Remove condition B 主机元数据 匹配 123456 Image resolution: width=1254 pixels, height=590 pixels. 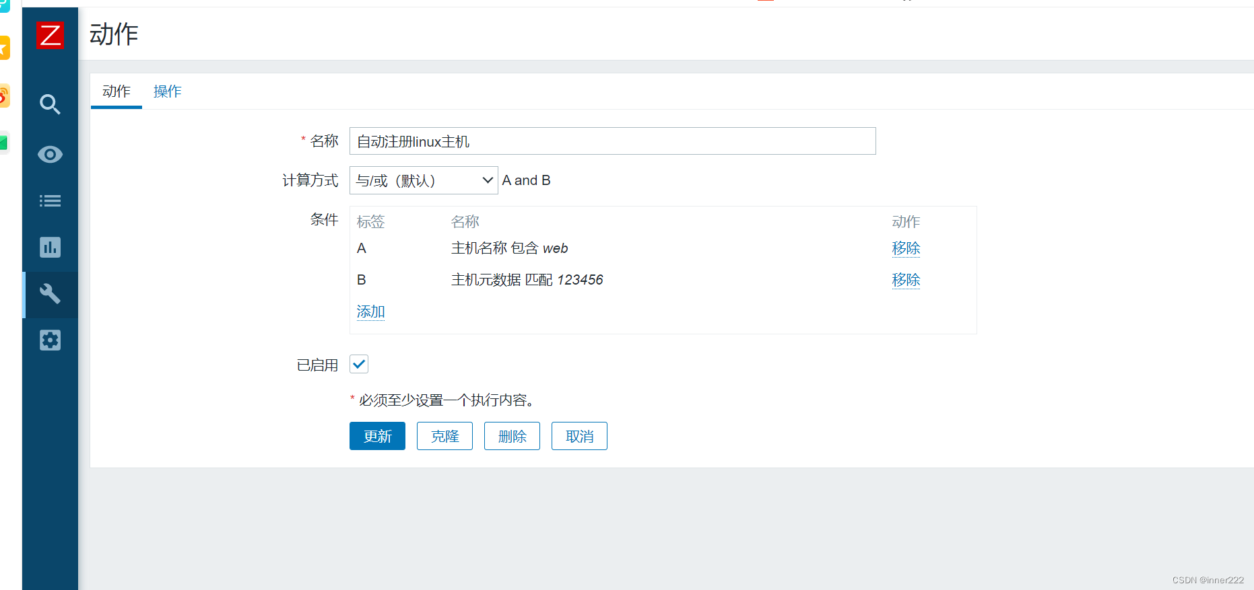[906, 280]
